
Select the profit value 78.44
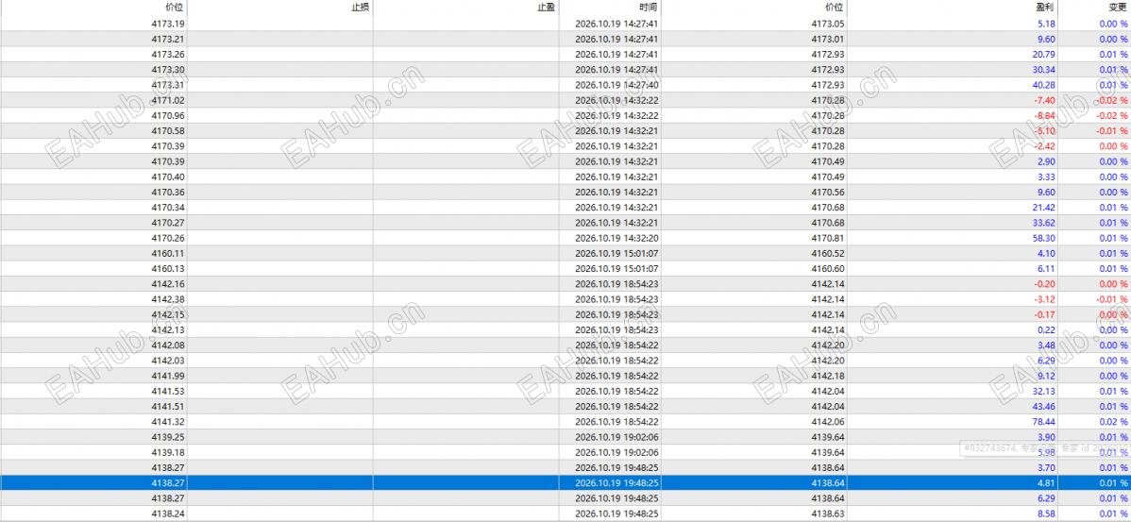[x=1044, y=422]
